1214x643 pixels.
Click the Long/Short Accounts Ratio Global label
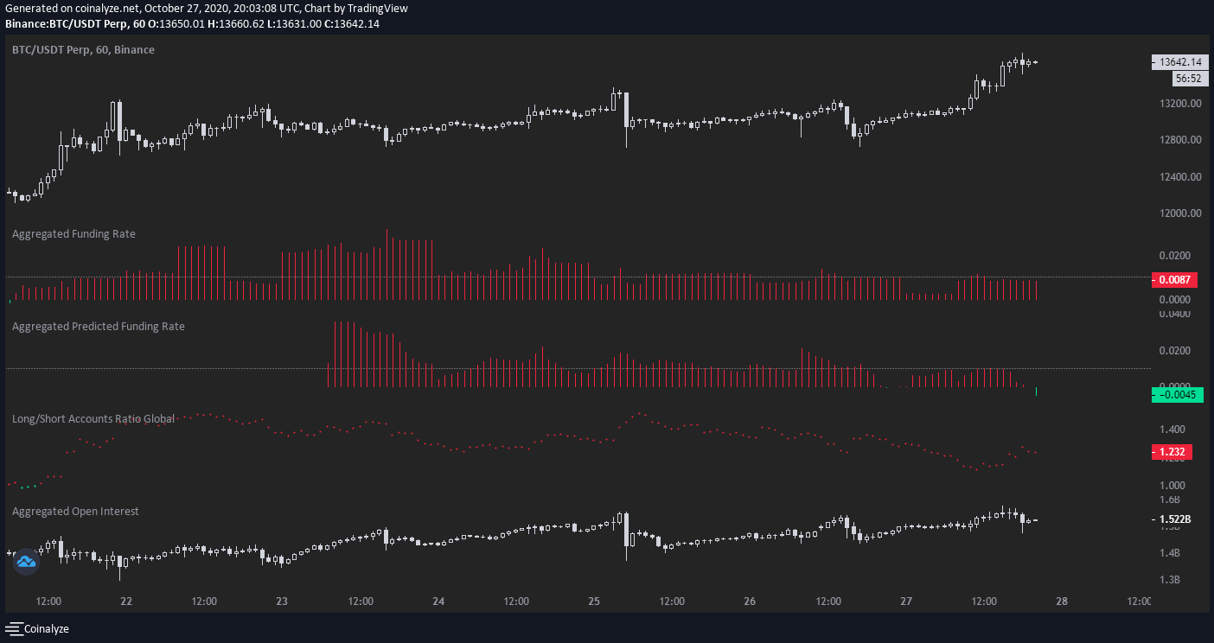(90, 418)
